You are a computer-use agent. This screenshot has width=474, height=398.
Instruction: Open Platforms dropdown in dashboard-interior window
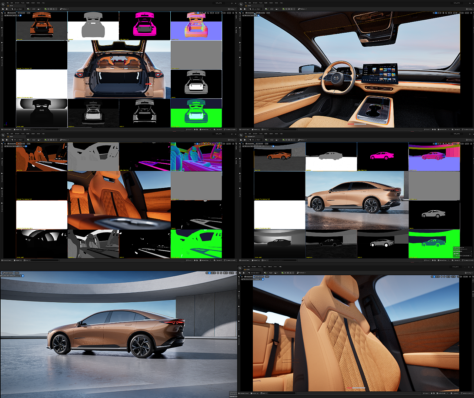click(303, 9)
